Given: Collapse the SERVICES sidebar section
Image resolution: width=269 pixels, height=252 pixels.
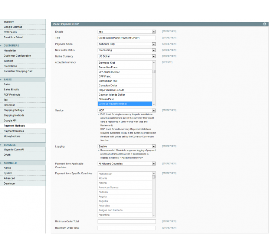Looking at the screenshot, I should tap(23, 145).
